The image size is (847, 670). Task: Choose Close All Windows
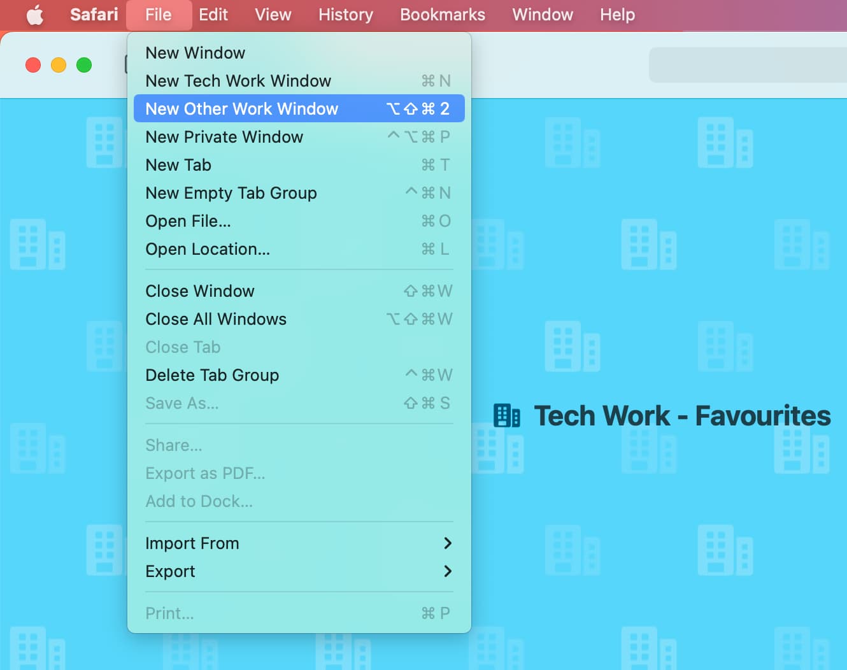coord(216,319)
